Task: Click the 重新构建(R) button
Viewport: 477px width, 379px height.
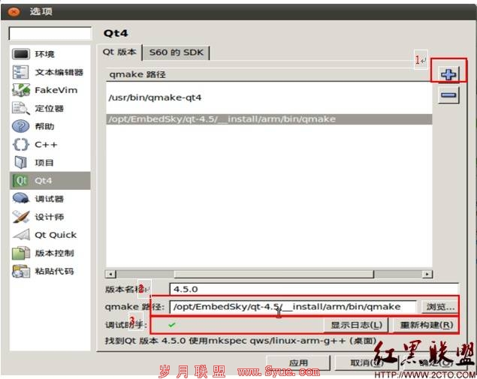Action: tap(426, 325)
